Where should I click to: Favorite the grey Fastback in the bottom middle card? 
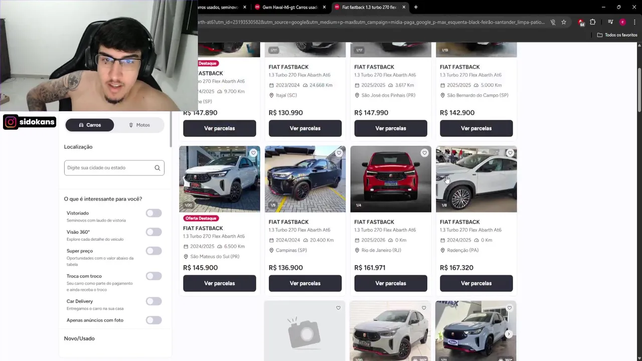(x=424, y=308)
